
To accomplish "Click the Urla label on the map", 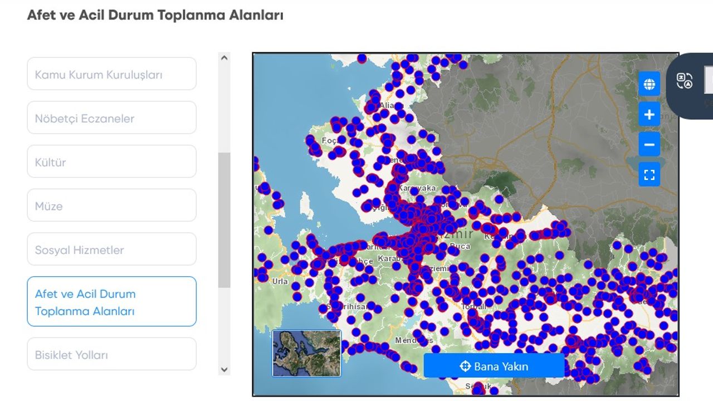I will click(x=280, y=282).
